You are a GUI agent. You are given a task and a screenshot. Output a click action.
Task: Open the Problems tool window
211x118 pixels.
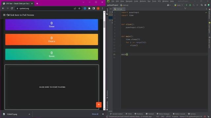[139, 114]
